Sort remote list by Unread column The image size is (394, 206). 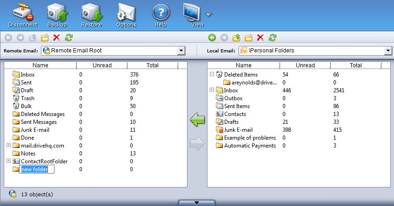tap(101, 65)
